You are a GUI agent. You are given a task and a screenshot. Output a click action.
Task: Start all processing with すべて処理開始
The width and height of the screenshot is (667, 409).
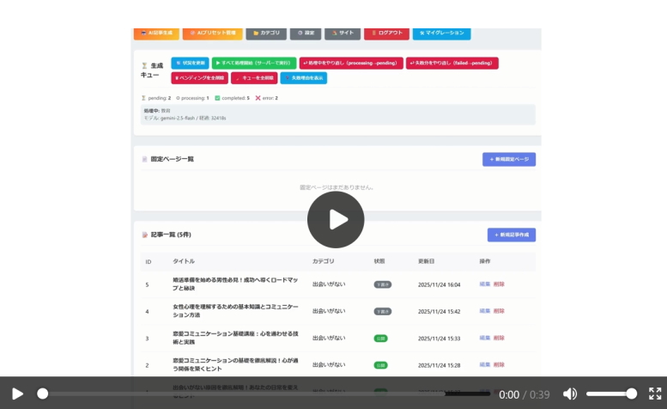254,63
